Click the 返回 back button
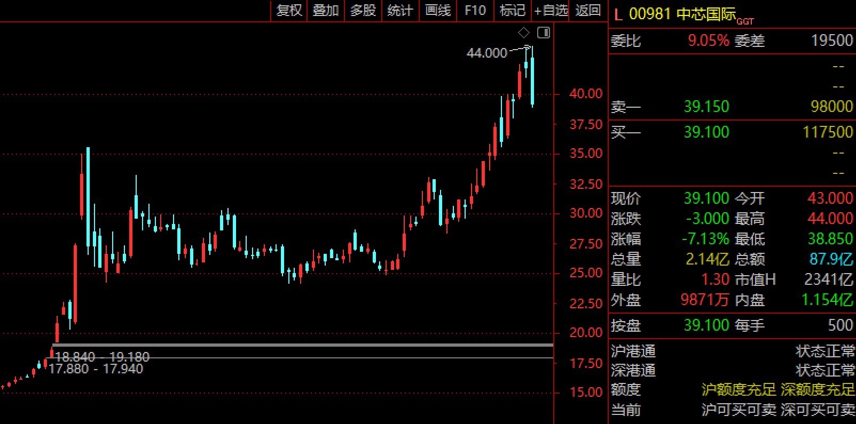Screen dimensions: 856x424 coord(588,11)
